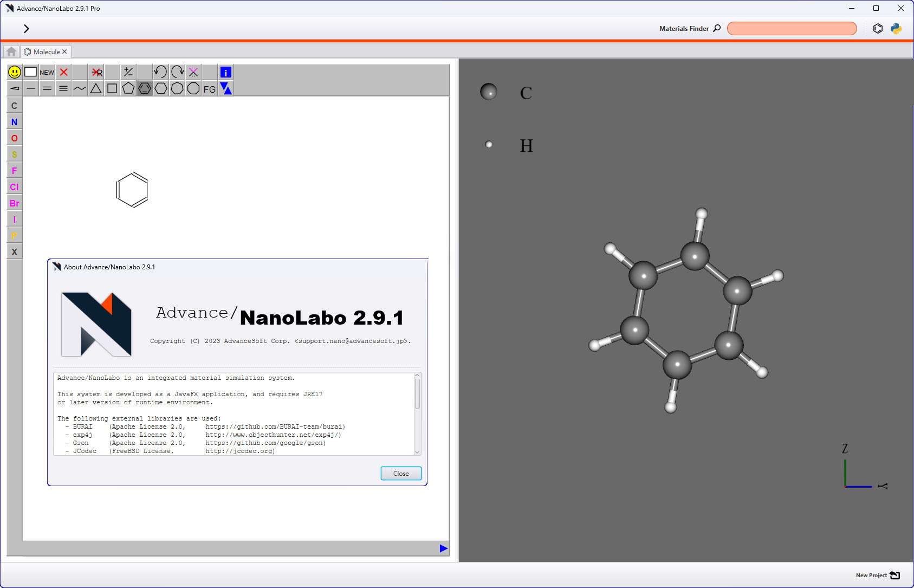The height and width of the screenshot is (588, 914).
Task: Switch to the Molecule tab
Action: pos(46,51)
